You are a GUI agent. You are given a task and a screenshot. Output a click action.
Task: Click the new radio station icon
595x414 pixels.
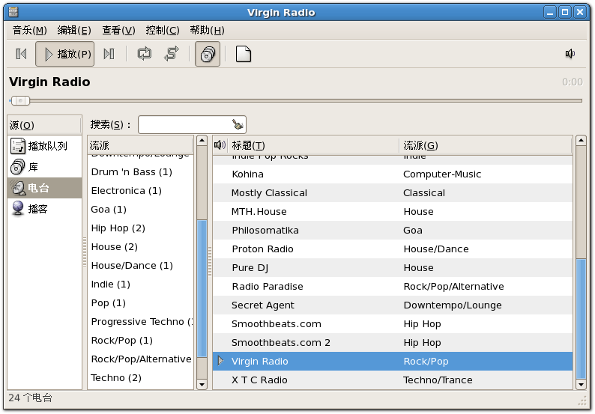tap(243, 54)
